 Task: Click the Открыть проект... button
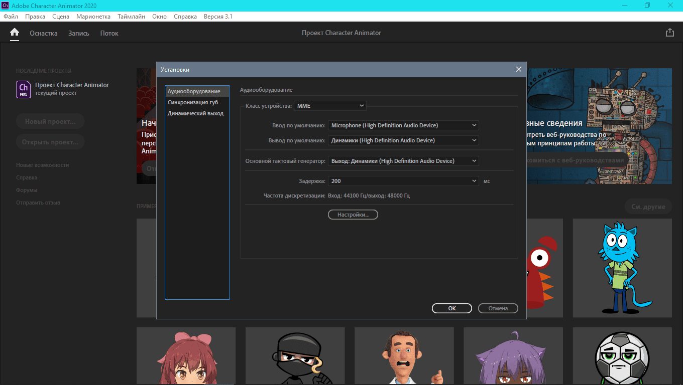[50, 142]
